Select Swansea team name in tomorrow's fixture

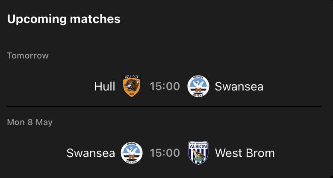click(239, 87)
